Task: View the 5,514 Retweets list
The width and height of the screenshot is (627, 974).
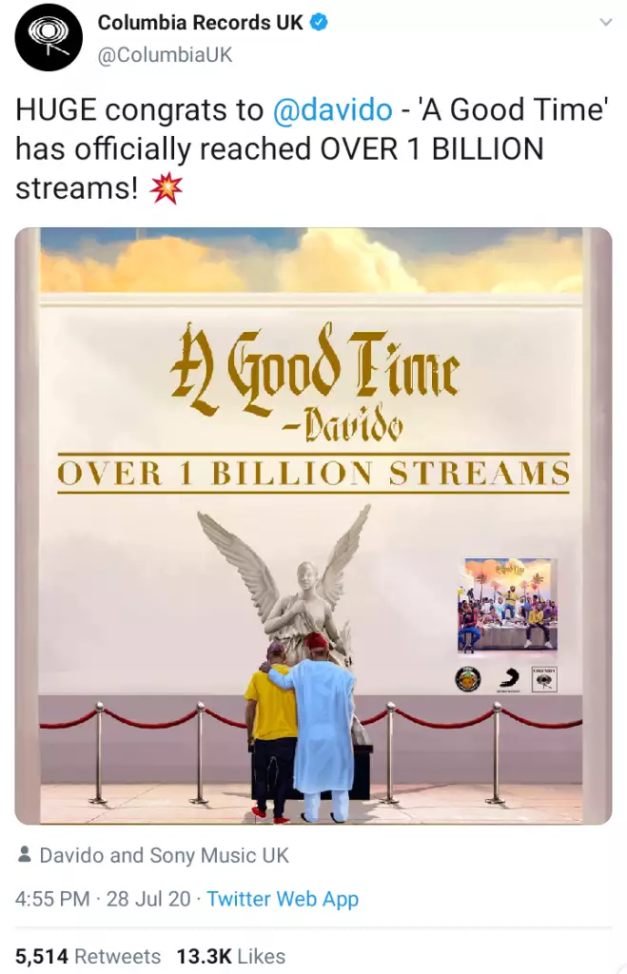Action: [x=88, y=957]
